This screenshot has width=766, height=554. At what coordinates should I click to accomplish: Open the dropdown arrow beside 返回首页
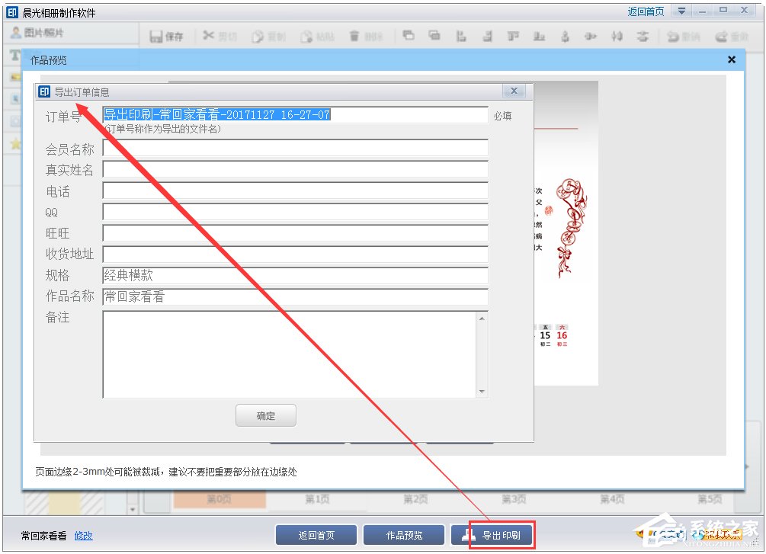681,10
